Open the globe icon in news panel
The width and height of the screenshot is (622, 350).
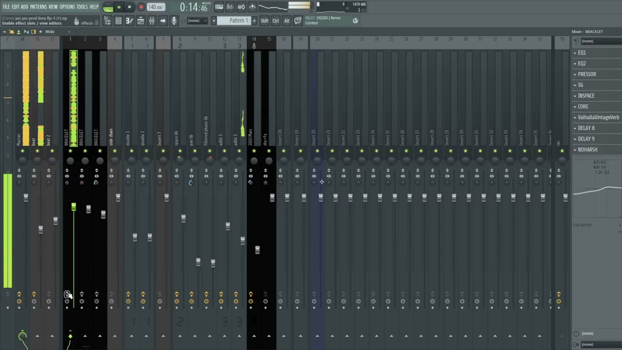(355, 20)
